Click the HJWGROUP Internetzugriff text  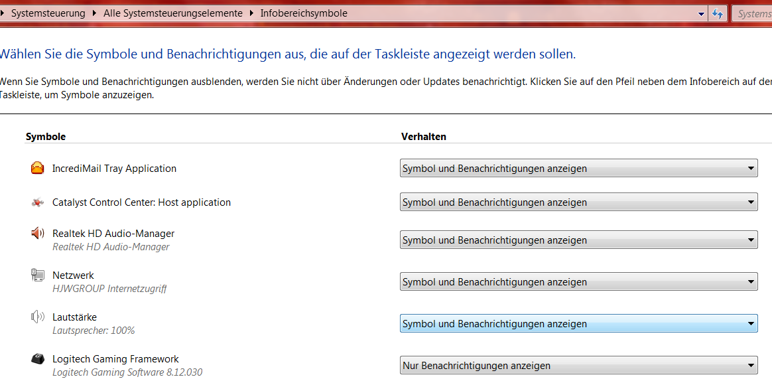109,288
